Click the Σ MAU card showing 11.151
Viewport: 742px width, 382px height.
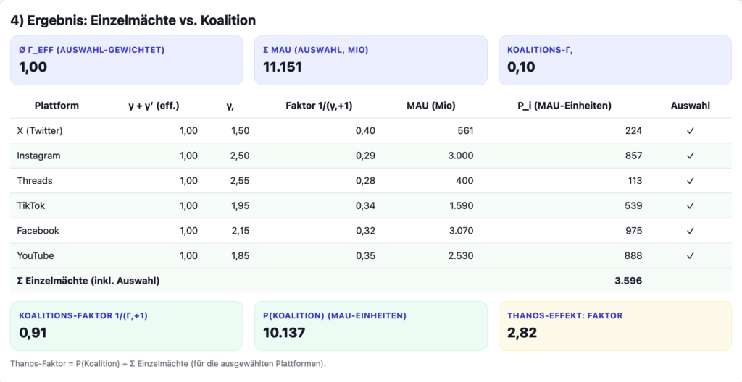(371, 60)
